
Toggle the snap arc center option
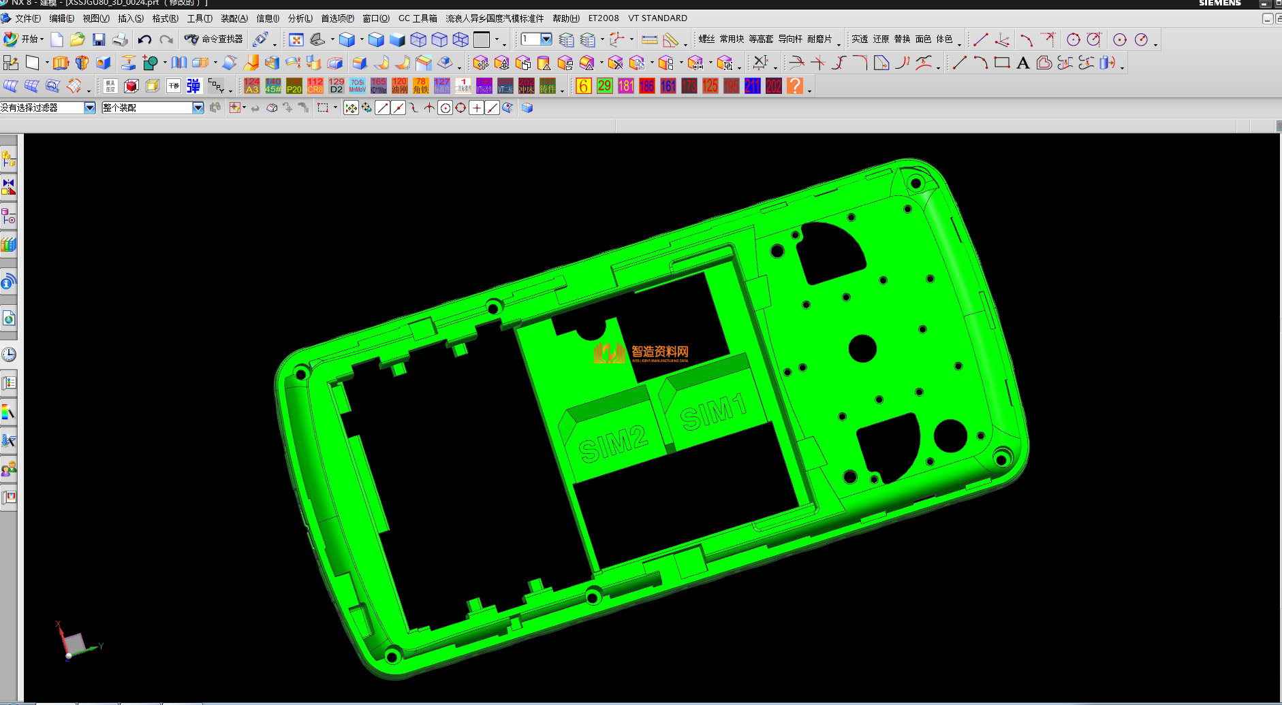[x=445, y=108]
